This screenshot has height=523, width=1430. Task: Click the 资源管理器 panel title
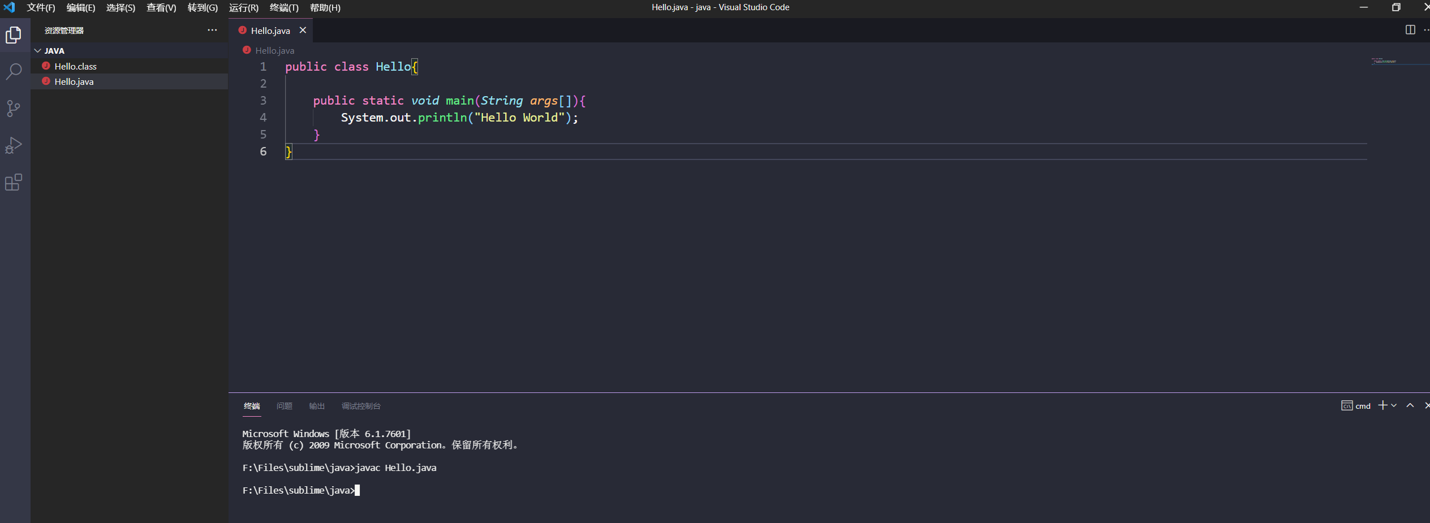[64, 31]
